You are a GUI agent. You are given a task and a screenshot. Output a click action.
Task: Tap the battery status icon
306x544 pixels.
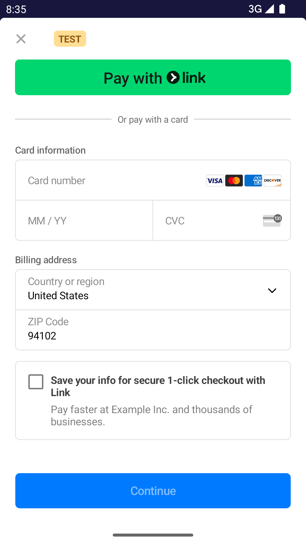click(282, 9)
